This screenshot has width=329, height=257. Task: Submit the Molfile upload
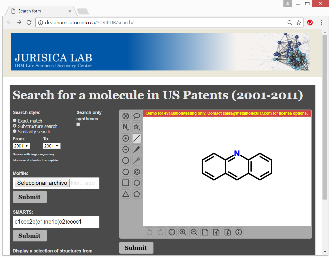point(30,197)
